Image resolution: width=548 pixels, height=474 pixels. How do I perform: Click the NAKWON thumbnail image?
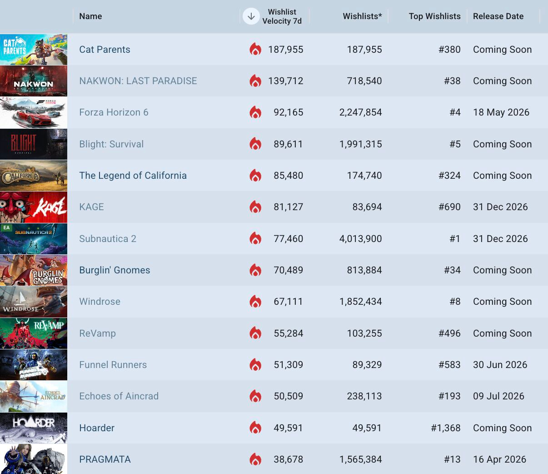point(34,81)
